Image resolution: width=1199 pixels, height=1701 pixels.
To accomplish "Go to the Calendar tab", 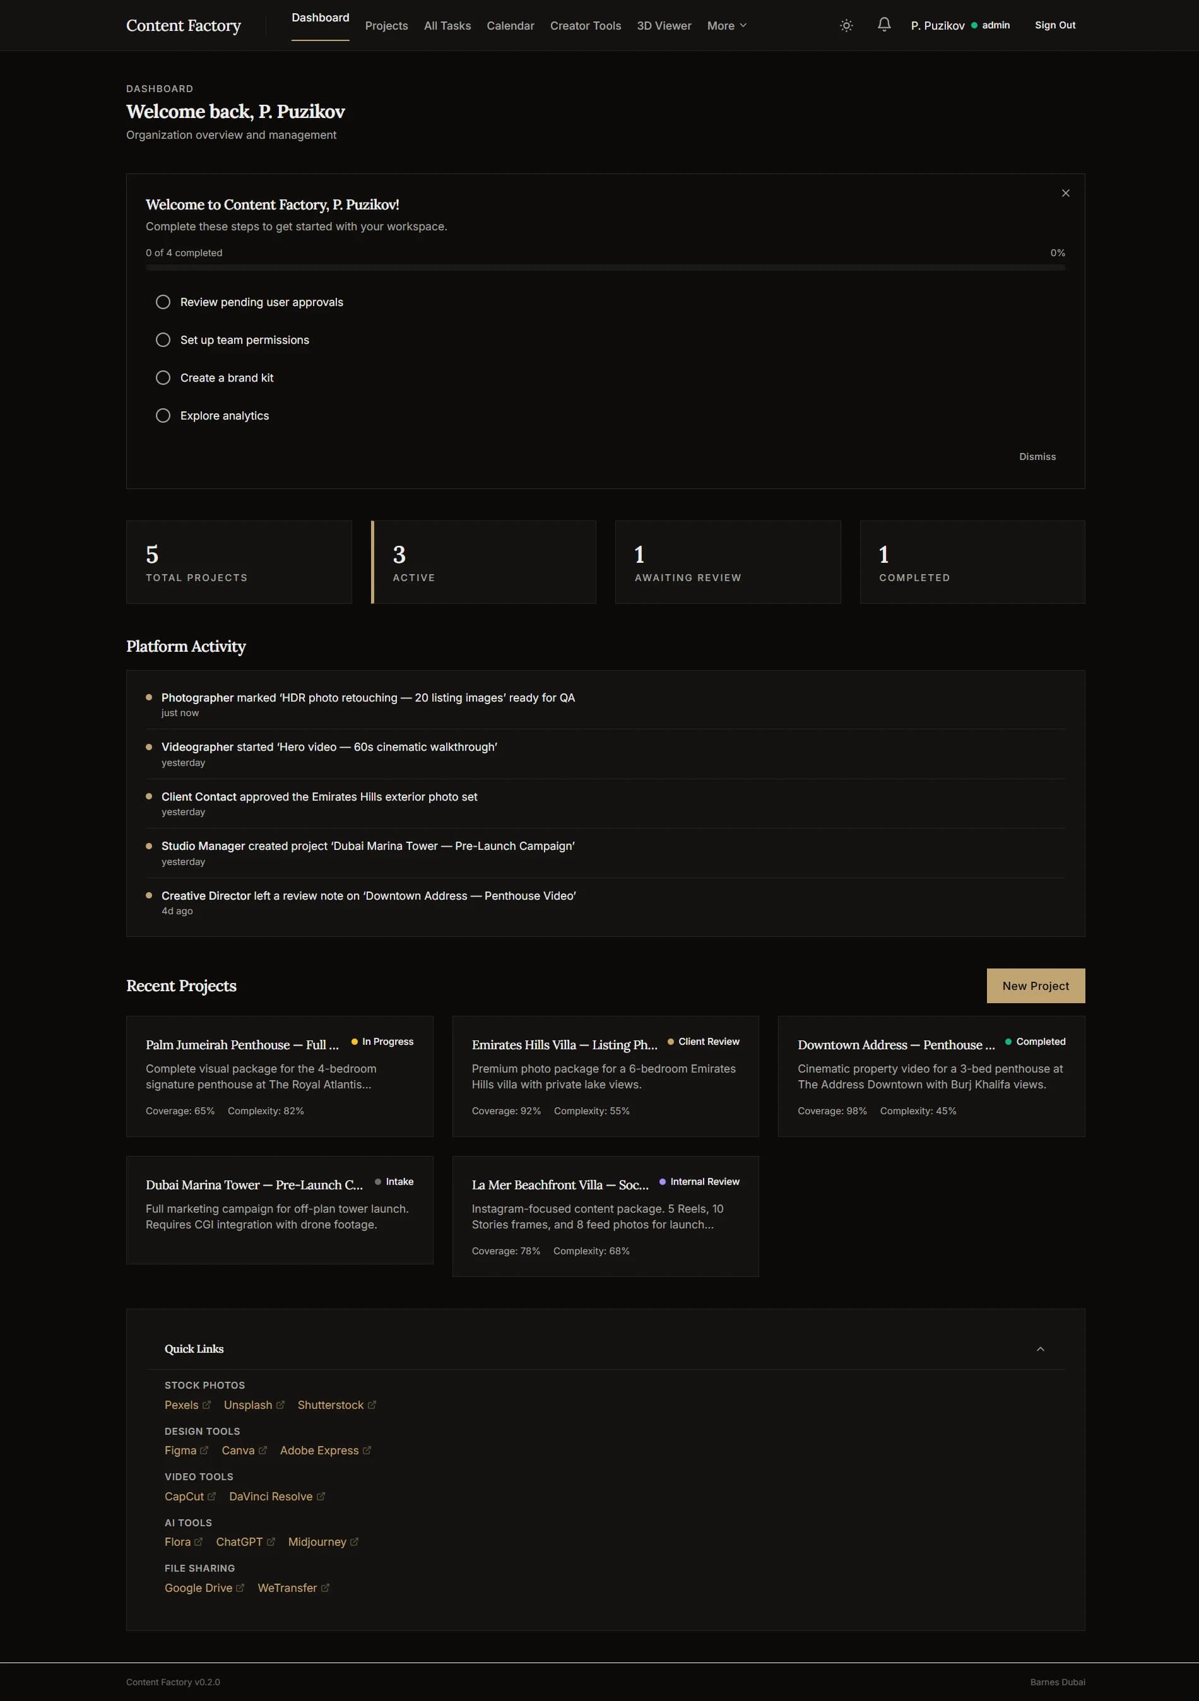I will (510, 25).
